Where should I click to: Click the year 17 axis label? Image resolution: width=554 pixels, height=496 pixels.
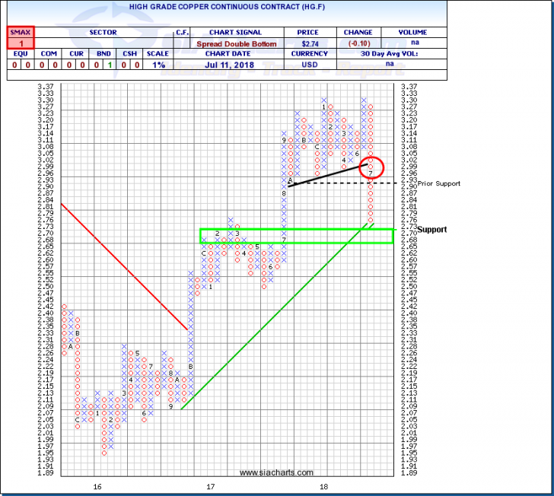click(x=210, y=485)
